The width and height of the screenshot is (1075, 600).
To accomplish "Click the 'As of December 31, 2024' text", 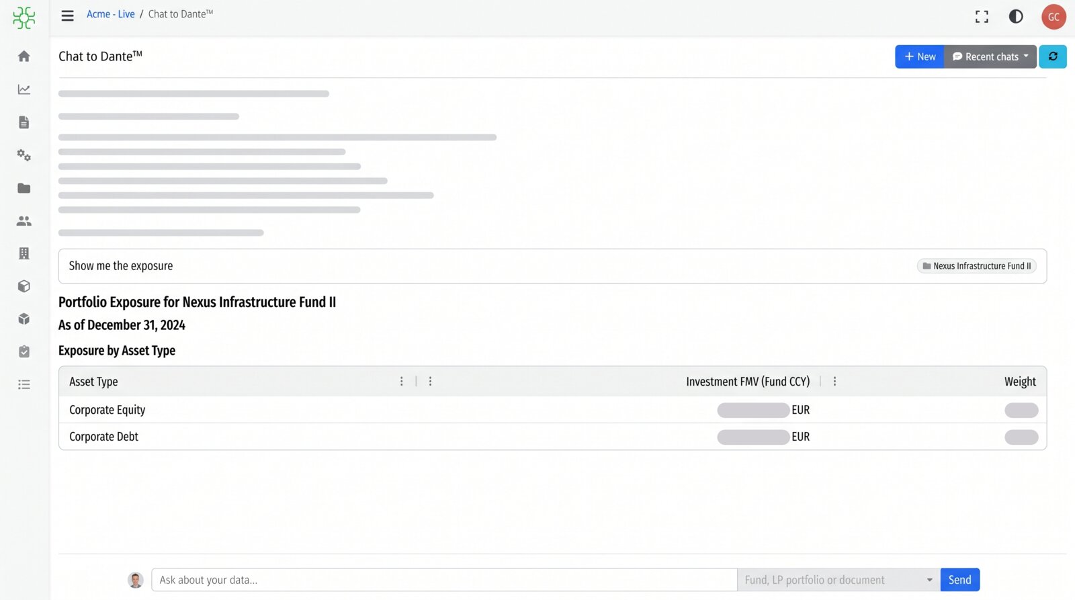I will pyautogui.click(x=122, y=325).
